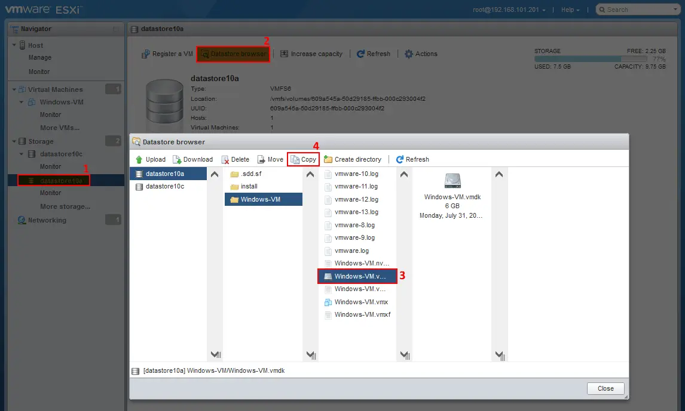Click the storage usage progress bar
685x411 pixels.
tap(590, 59)
